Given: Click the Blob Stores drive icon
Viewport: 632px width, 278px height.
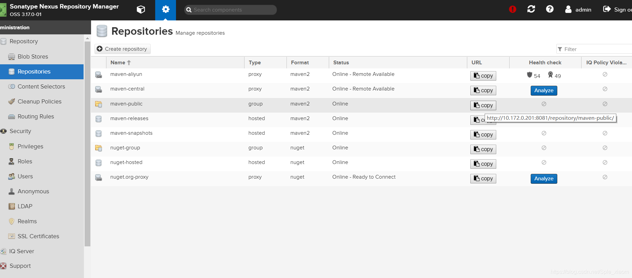Looking at the screenshot, I should pos(12,56).
